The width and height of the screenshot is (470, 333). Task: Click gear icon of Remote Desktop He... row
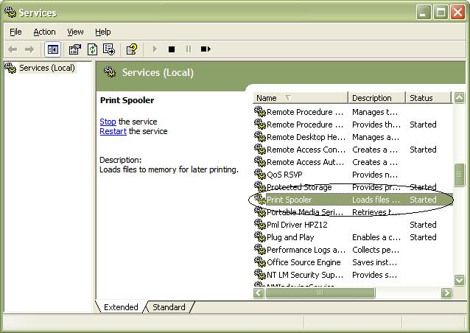point(260,137)
